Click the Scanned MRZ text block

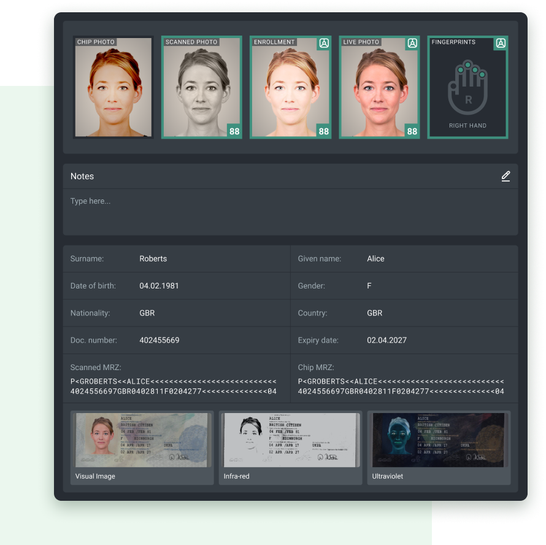[174, 387]
